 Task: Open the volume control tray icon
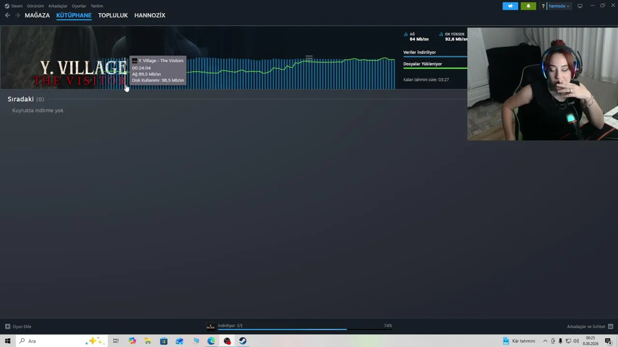tap(576, 341)
